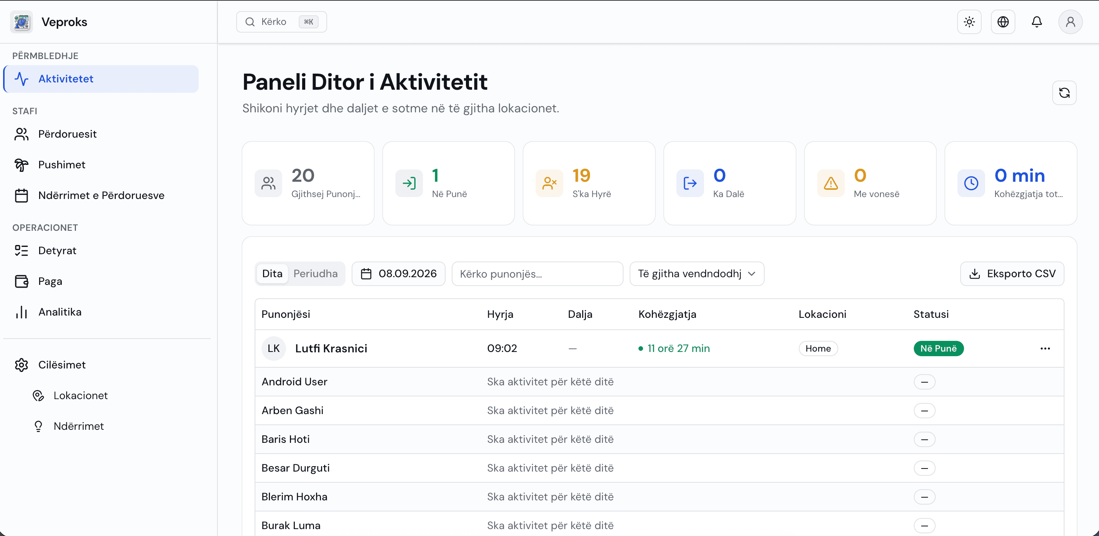Select the Besar Durguti row name
The width and height of the screenshot is (1099, 536).
[x=296, y=468]
